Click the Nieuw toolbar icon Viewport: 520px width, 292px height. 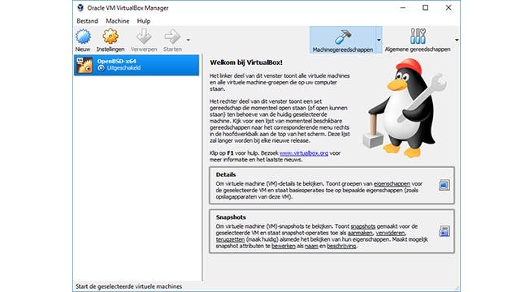(x=83, y=36)
